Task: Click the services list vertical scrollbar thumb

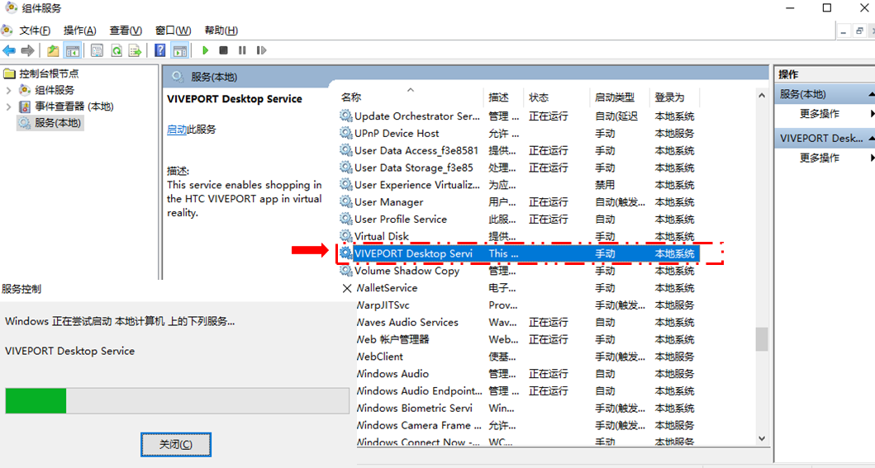Action: [x=762, y=339]
